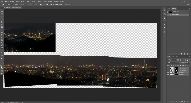Hide layer IMG_4103.CR2
The image size is (191, 103).
(x=168, y=74)
